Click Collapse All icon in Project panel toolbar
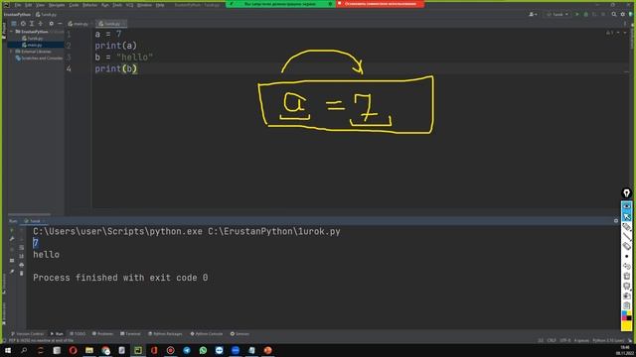The width and height of the screenshot is (636, 357). 41,24
